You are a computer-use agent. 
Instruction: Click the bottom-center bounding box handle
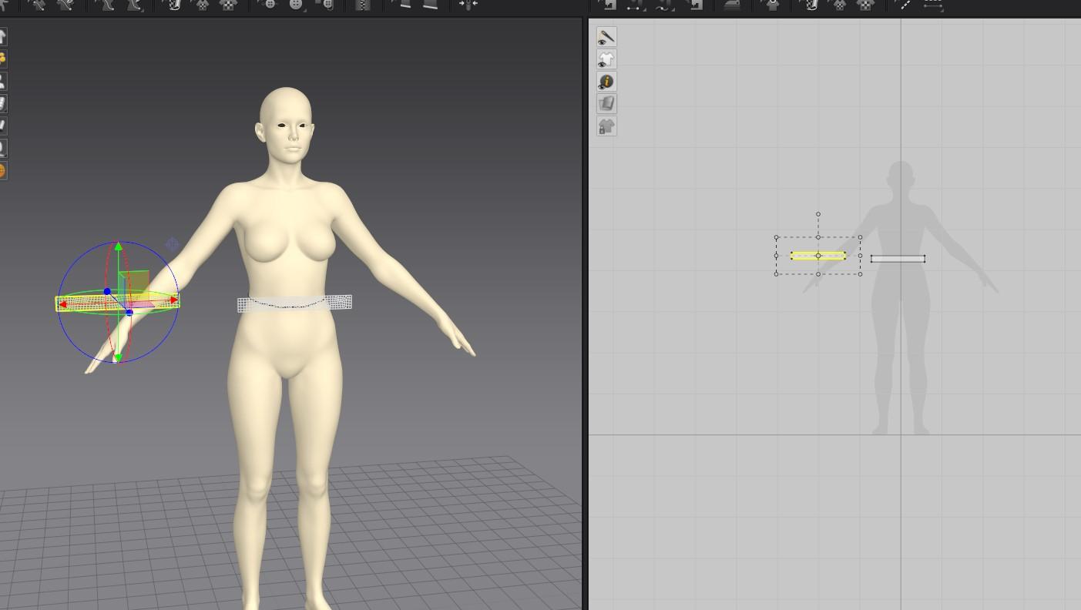[818, 273]
